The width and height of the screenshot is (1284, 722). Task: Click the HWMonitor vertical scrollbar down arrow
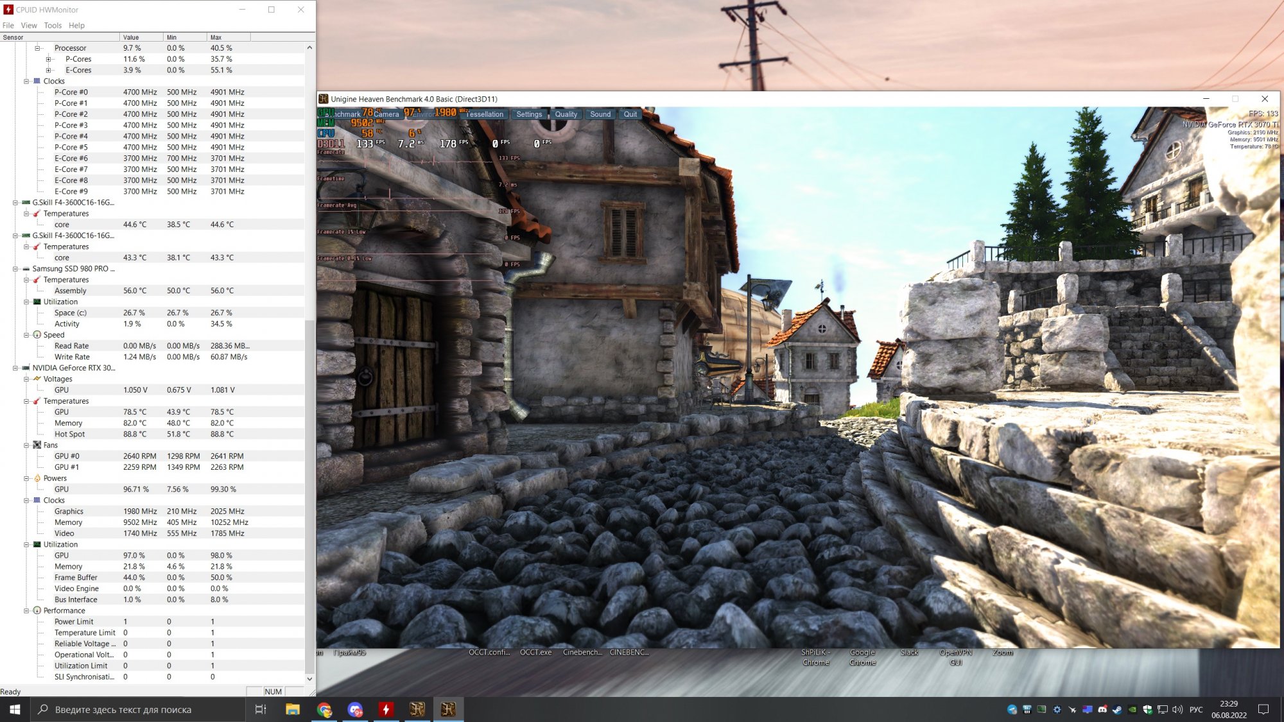tap(309, 678)
